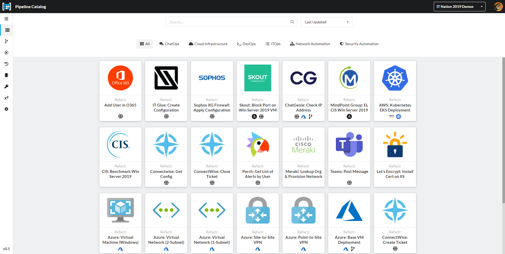The width and height of the screenshot is (505, 254).
Task: Click the page vertical scrollbar
Action: (503, 130)
